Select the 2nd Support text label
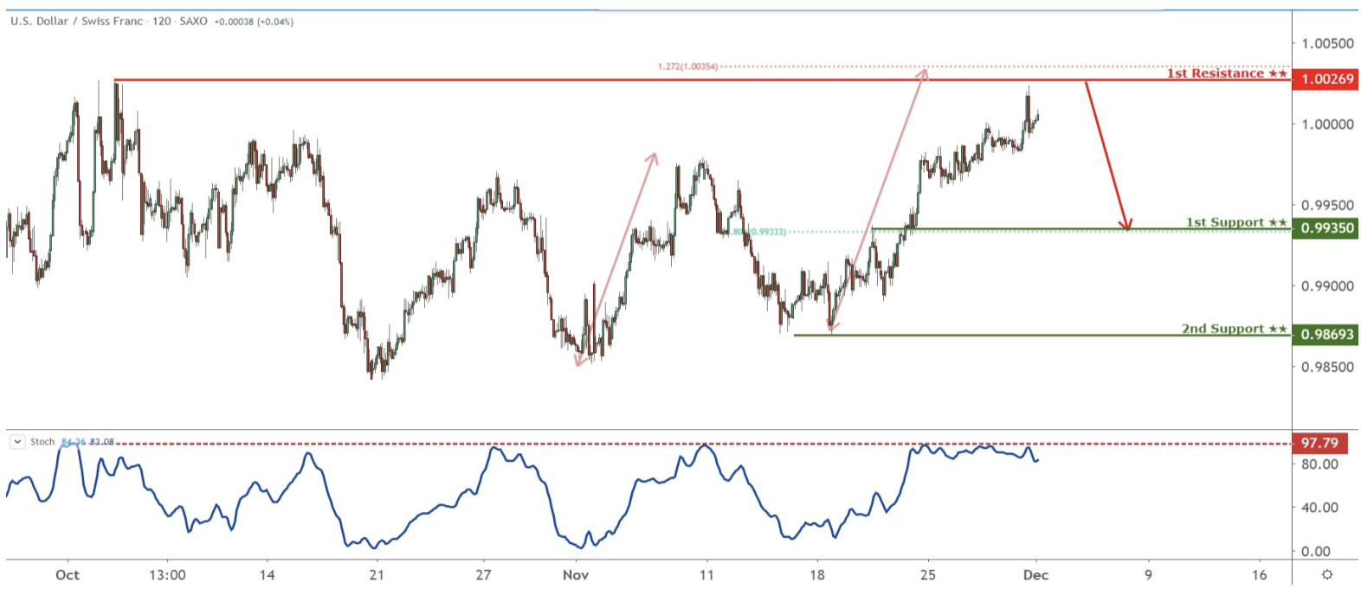1361x595 pixels. click(x=1235, y=329)
